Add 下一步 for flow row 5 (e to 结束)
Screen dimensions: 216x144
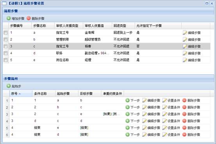click(x=132, y=128)
